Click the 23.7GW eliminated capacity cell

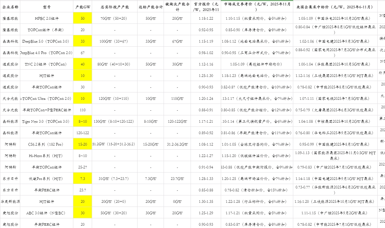177,178
